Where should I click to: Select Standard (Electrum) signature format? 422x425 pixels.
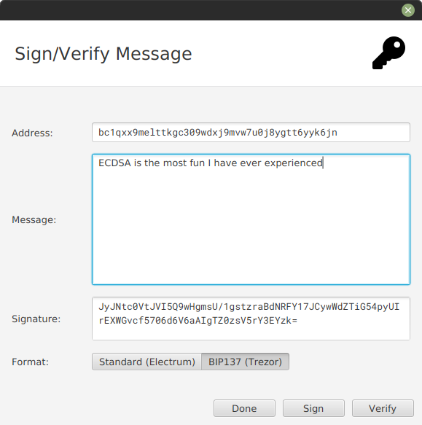pyautogui.click(x=147, y=362)
